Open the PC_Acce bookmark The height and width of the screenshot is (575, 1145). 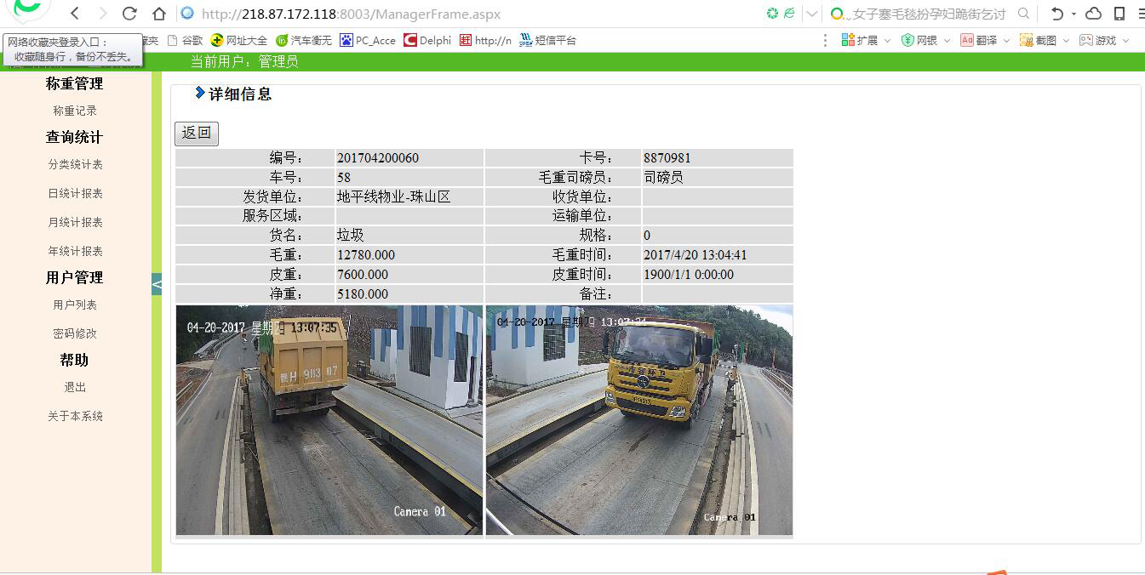[368, 40]
